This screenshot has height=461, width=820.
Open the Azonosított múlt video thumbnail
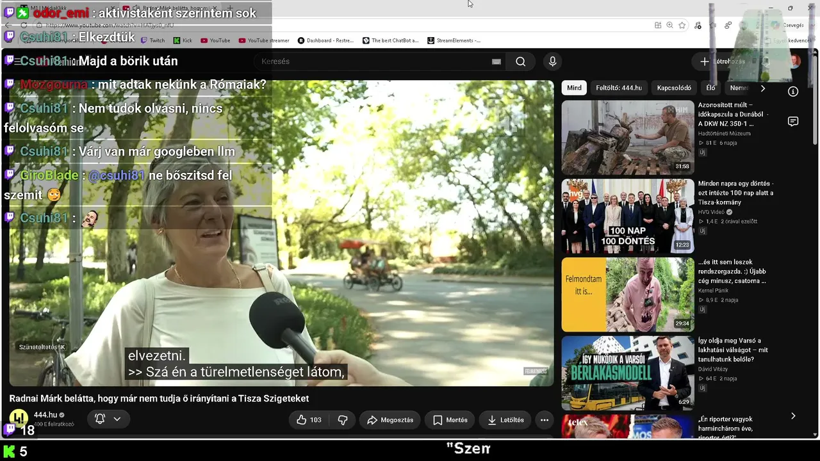[628, 138]
